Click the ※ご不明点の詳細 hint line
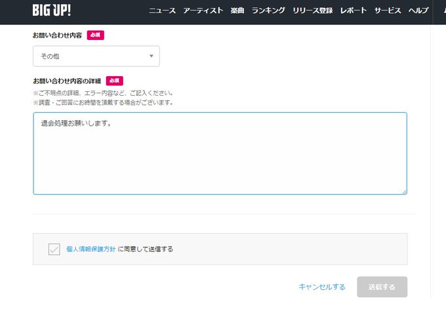Screen dimensions: 446x315 click(103, 93)
